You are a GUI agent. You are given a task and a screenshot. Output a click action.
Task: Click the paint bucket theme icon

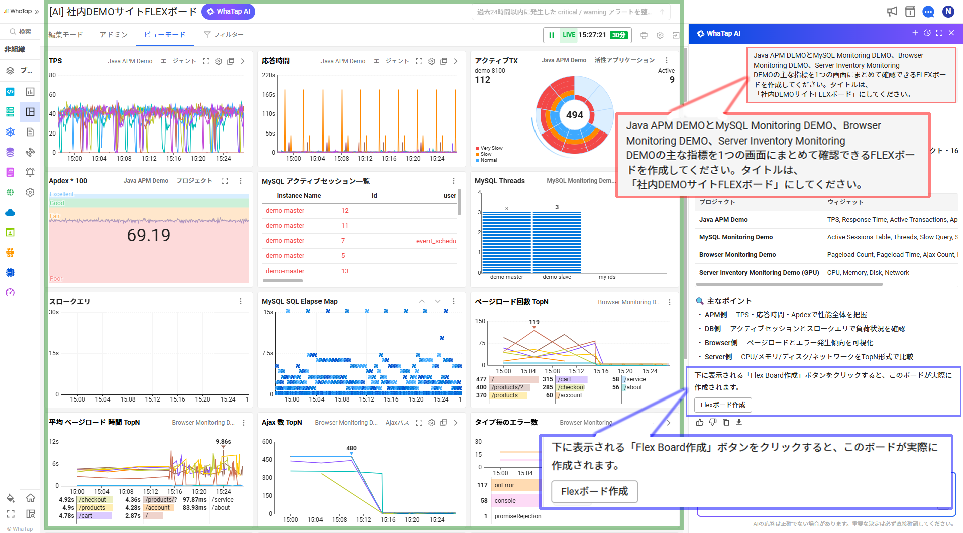[10, 498]
